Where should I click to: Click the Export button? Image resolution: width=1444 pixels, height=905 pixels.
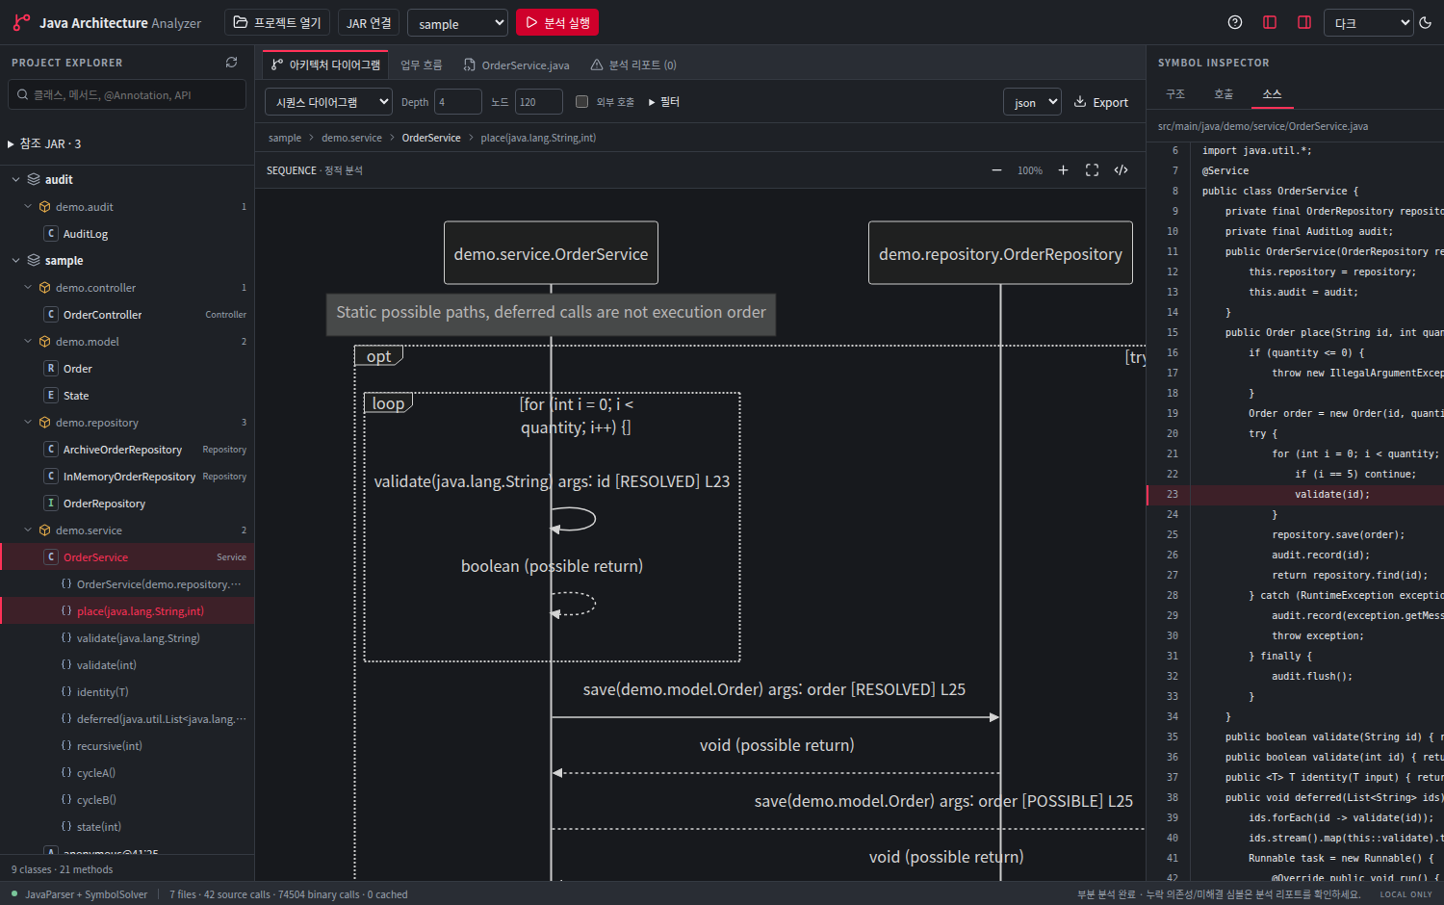[1101, 102]
